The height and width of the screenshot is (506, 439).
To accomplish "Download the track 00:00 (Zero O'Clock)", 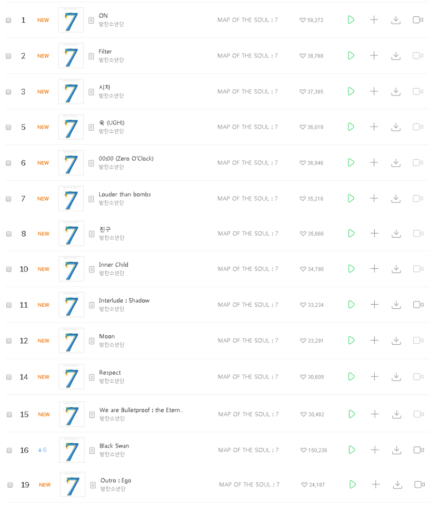I will click(x=396, y=162).
